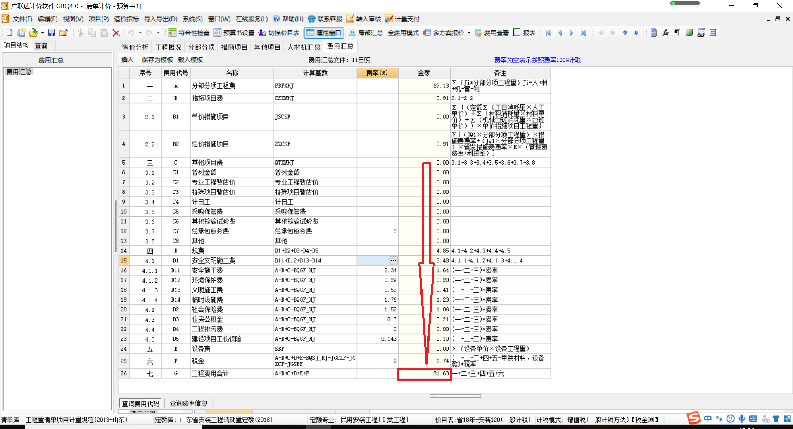Click the Save disk icon
793x429 pixels.
tap(51, 33)
